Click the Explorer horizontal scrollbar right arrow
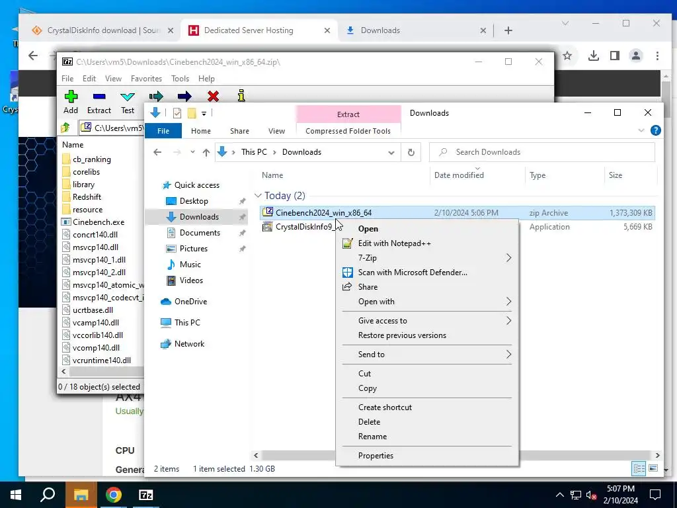 [657, 455]
